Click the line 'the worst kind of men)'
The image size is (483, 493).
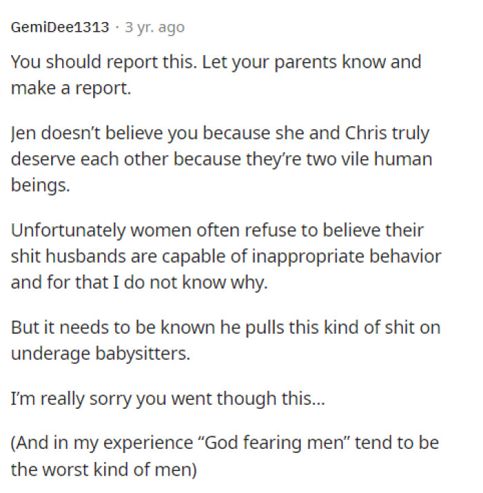click(104, 468)
